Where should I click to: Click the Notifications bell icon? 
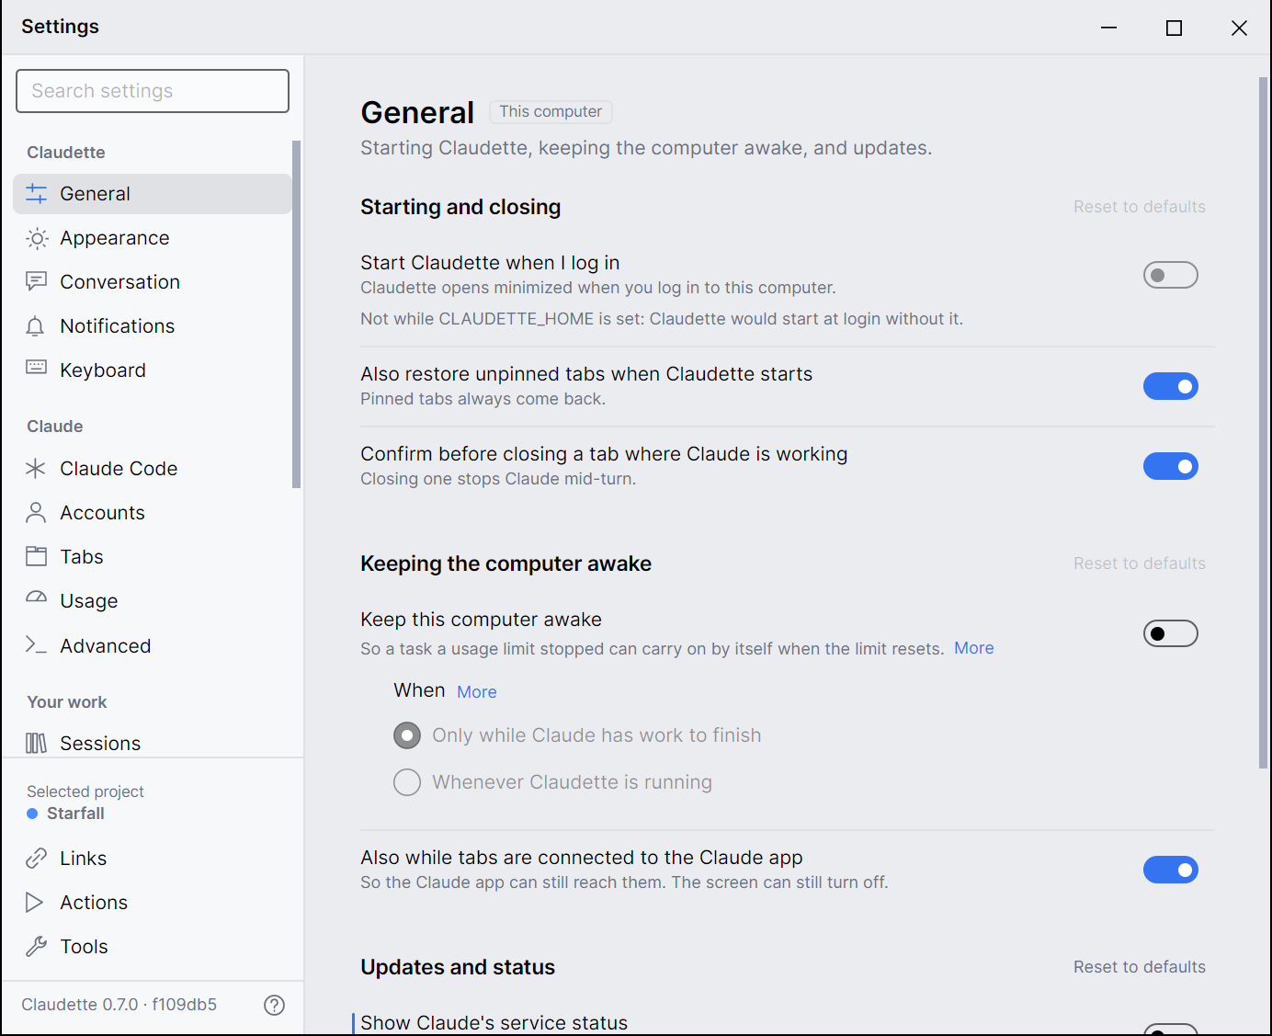(x=36, y=326)
